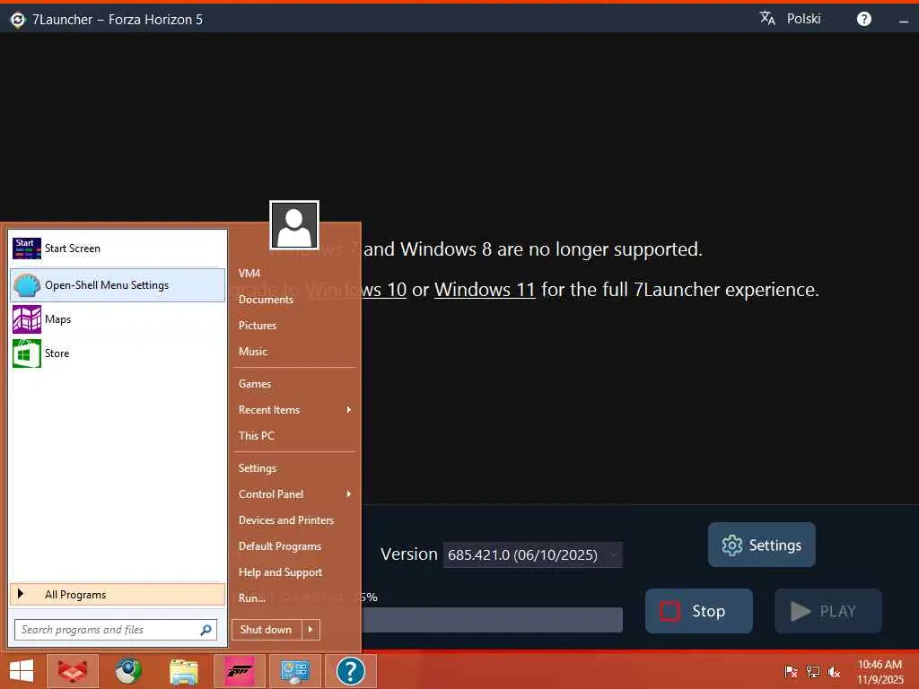Viewport: 919px width, 689px height.
Task: Click the disabled PLAY button
Action: coord(828,611)
